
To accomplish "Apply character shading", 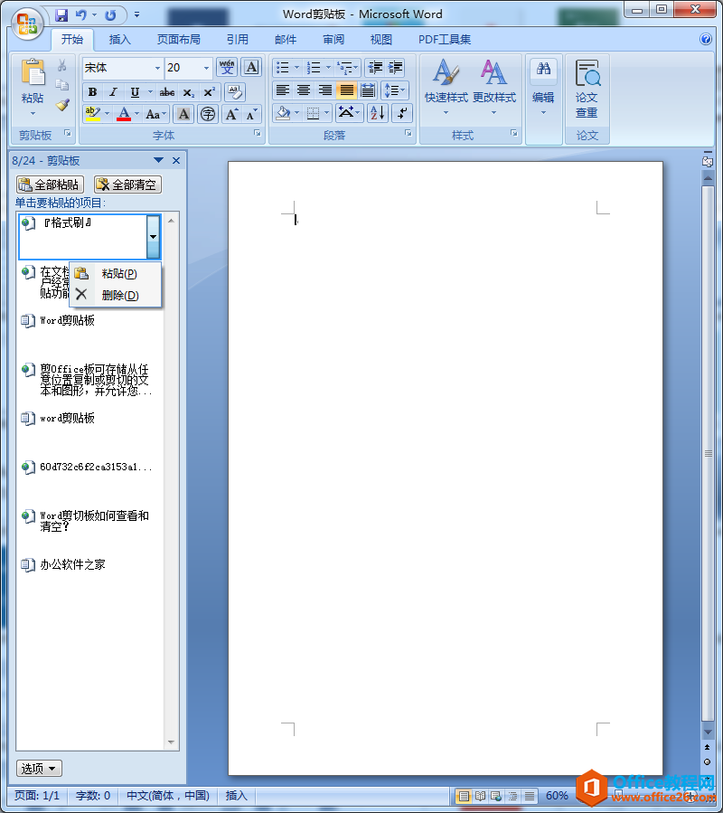I will [183, 114].
